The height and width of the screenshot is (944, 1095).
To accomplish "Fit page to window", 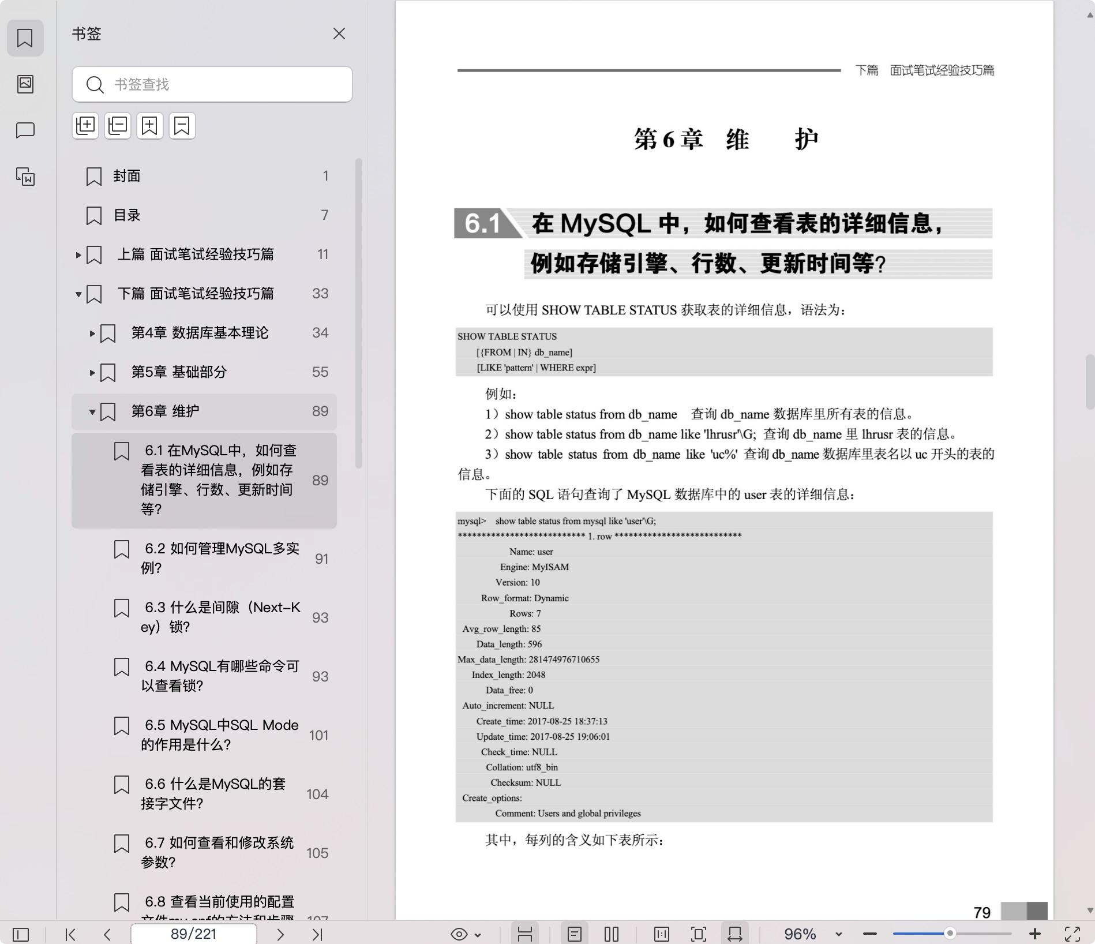I will point(699,934).
